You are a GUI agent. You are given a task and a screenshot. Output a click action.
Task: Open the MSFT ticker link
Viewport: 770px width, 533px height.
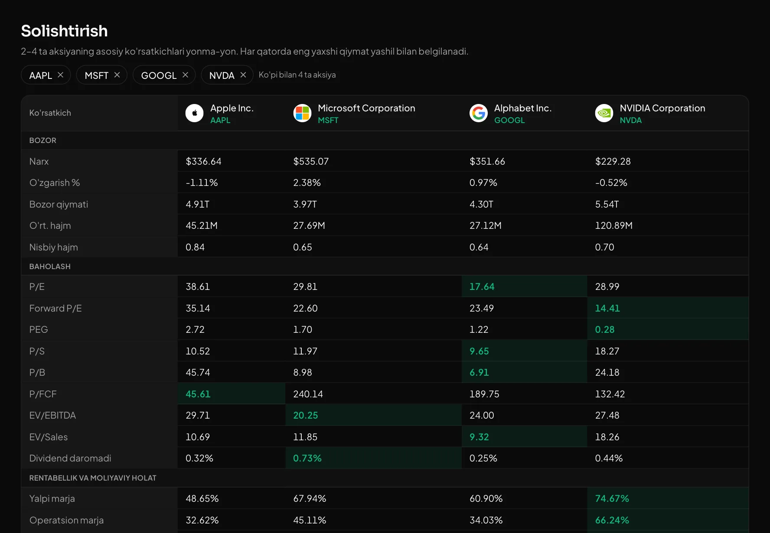pos(328,120)
